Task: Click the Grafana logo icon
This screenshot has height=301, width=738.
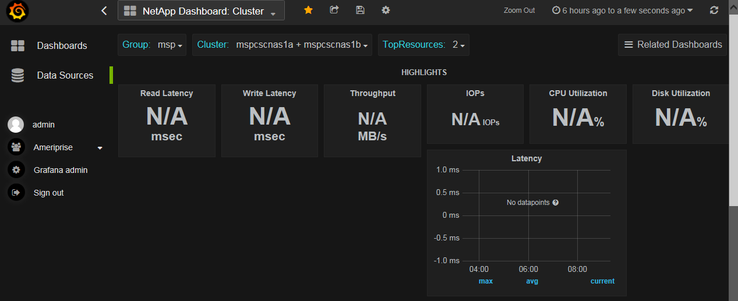Action: (x=18, y=11)
